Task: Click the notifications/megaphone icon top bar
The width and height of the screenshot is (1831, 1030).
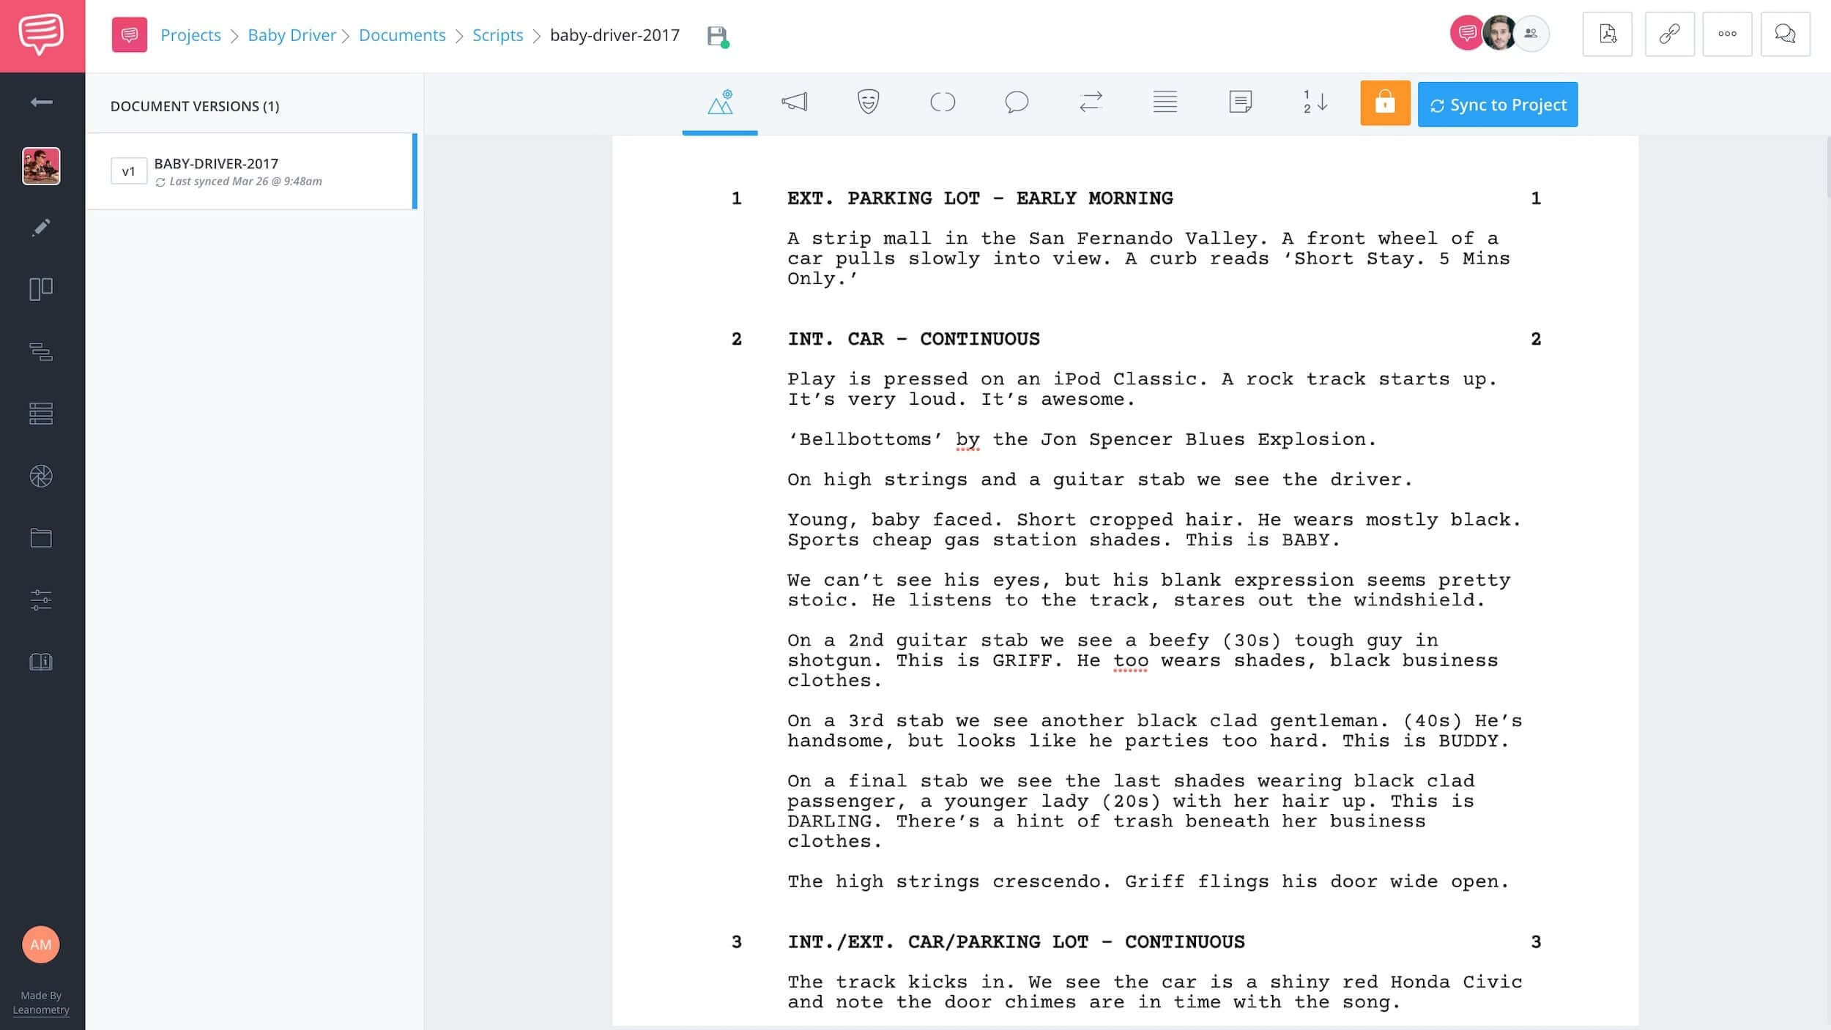Action: 793,103
